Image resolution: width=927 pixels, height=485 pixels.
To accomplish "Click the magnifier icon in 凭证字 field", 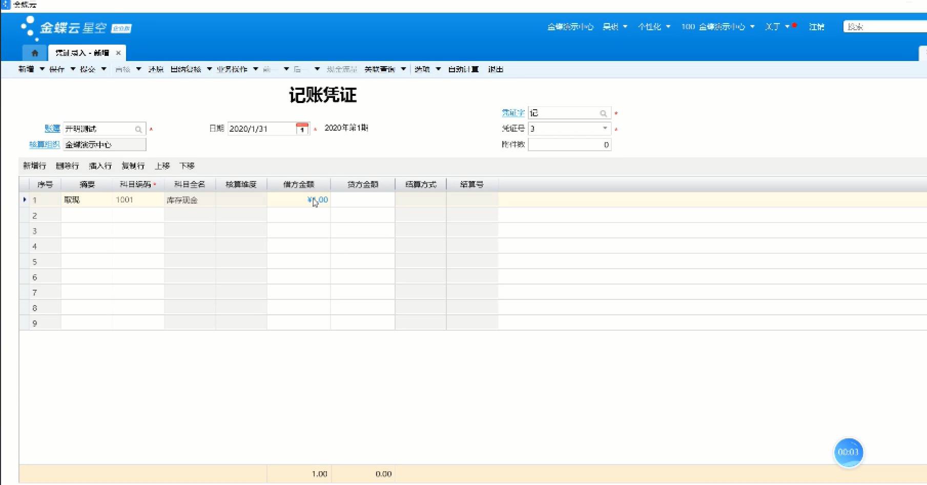I will point(603,113).
